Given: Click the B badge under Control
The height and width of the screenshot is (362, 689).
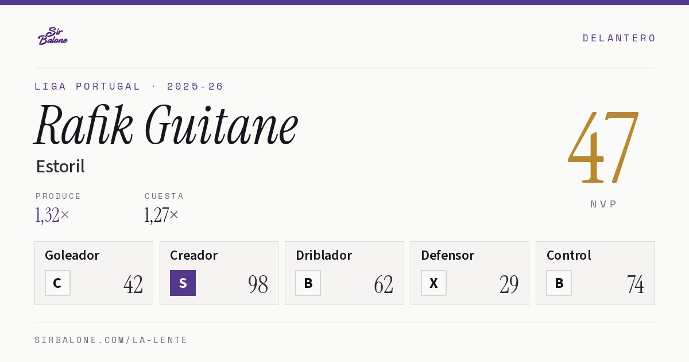Looking at the screenshot, I should 559,283.
